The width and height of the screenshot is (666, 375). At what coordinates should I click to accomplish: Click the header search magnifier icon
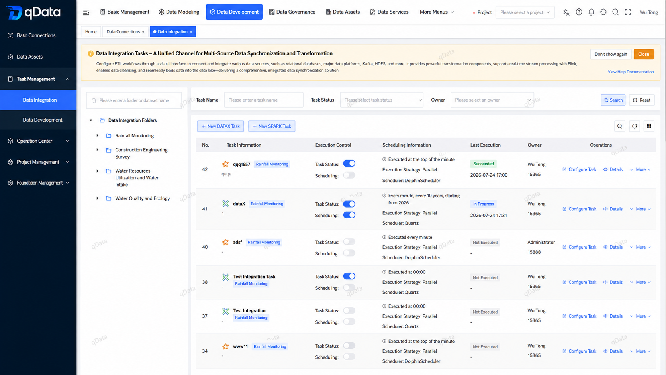point(615,12)
